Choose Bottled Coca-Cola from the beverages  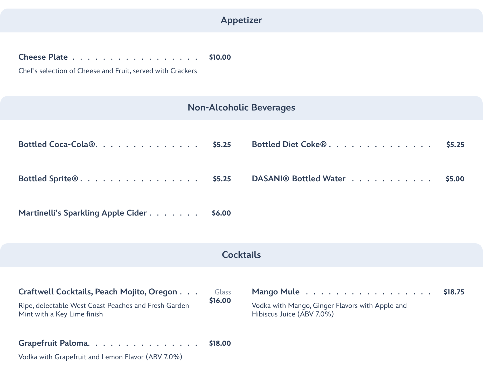pyautogui.click(x=57, y=144)
